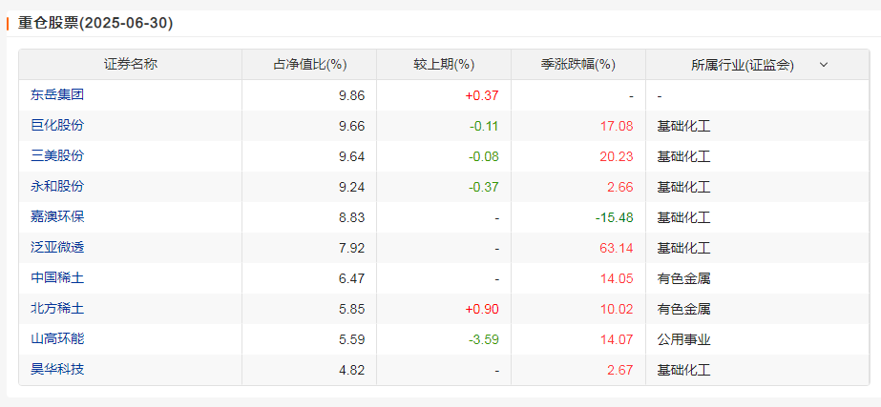Open the 北方稀土 stock link
The height and width of the screenshot is (407, 881).
pos(57,308)
